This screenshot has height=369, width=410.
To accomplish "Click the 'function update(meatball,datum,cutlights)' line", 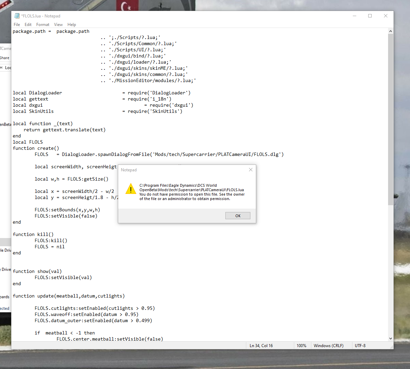I will (69, 296).
